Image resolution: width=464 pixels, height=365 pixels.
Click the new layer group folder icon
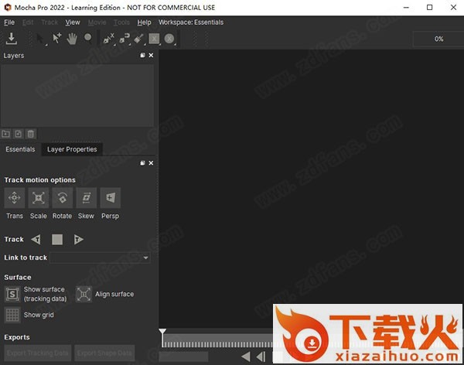click(7, 134)
